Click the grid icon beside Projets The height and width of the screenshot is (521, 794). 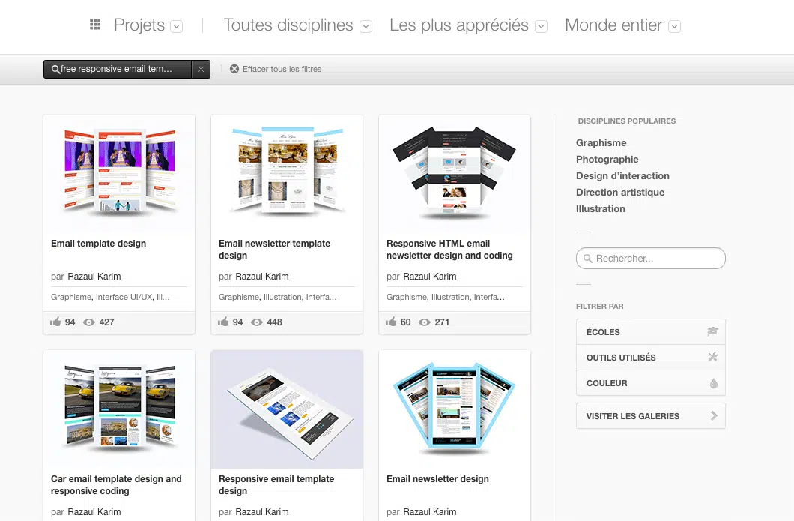95,25
